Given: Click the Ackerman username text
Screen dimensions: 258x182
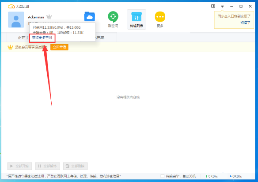Looking at the screenshot, I should (x=36, y=17).
